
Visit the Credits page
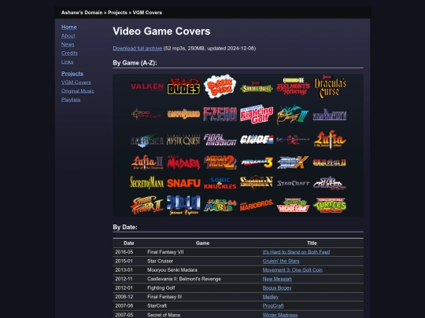69,53
